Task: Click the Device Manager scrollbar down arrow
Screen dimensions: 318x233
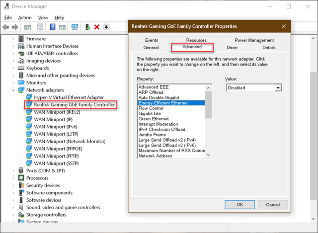Action: click(313, 219)
